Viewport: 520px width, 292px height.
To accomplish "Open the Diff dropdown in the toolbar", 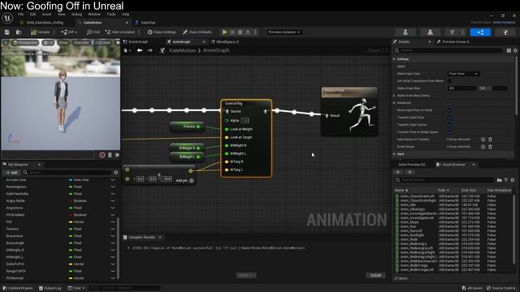I will (x=69, y=32).
